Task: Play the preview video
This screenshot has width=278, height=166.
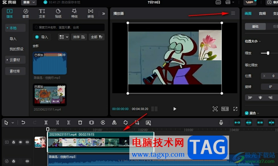Action: click(x=175, y=109)
